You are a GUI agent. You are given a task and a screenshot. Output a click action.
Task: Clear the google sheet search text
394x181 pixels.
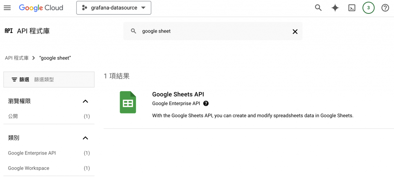[x=295, y=31]
